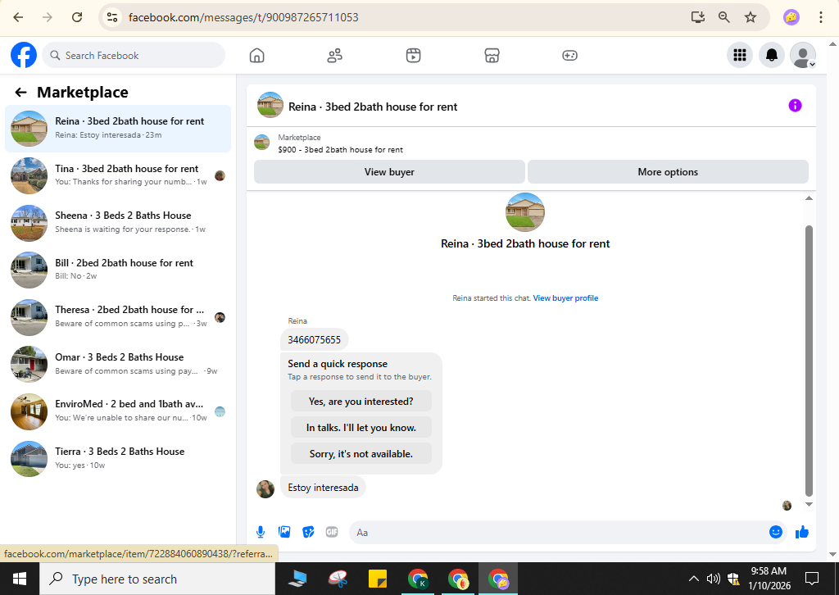Choose a sticker icon
Screen dimensions: 839x595
[x=308, y=532]
